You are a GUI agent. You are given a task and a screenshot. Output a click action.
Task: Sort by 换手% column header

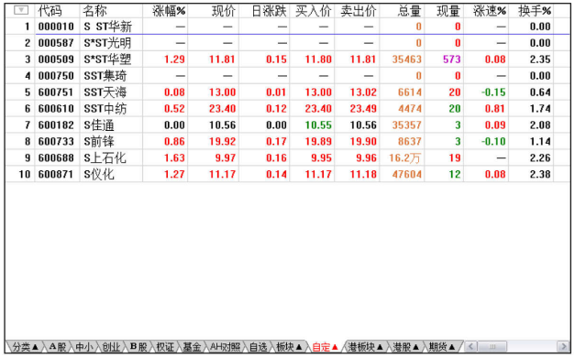pos(535,11)
